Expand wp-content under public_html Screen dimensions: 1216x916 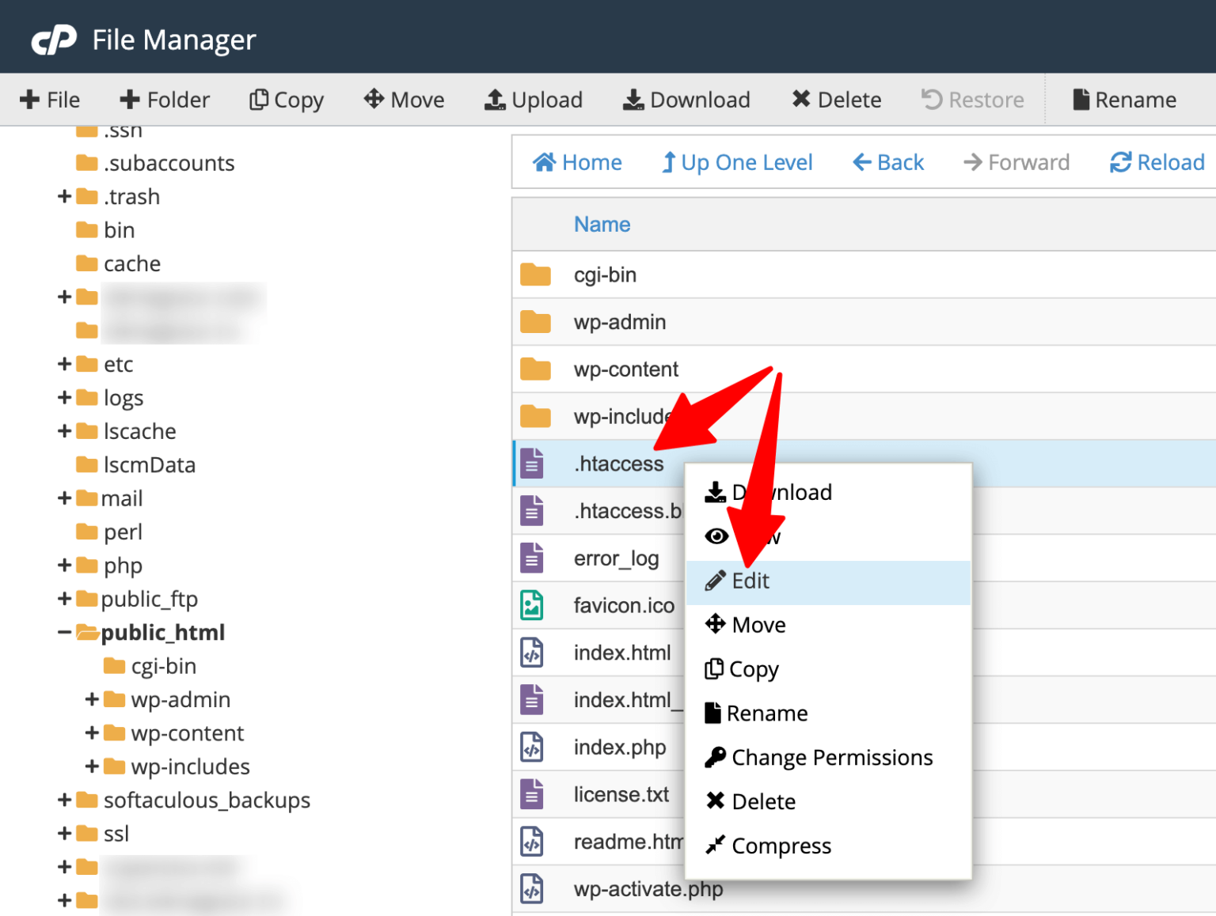[89, 733]
